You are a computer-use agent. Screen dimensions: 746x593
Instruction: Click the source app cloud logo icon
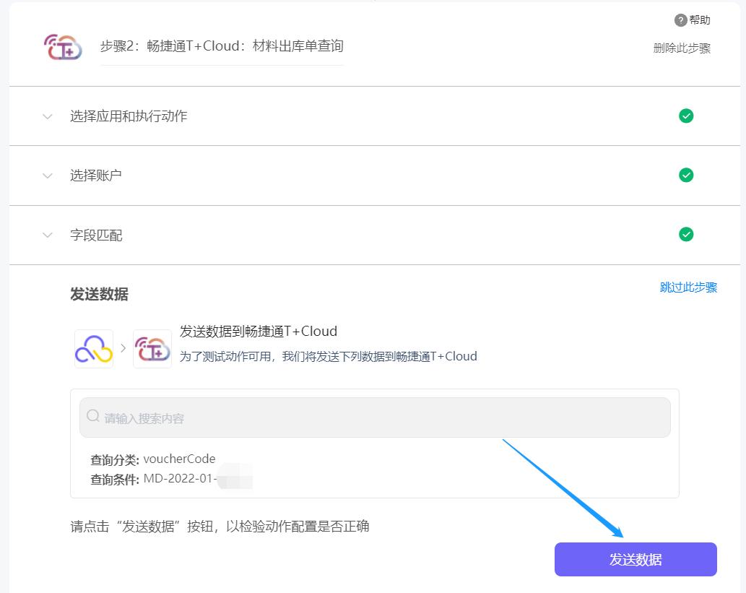coord(92,349)
